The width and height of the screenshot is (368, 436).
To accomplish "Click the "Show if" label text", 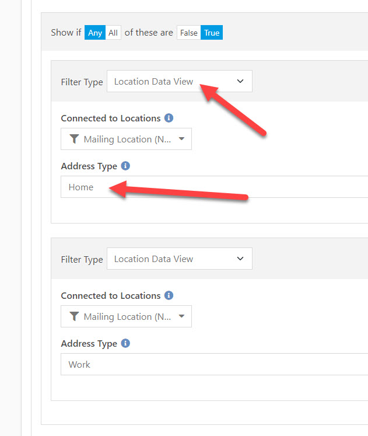I will (x=66, y=33).
